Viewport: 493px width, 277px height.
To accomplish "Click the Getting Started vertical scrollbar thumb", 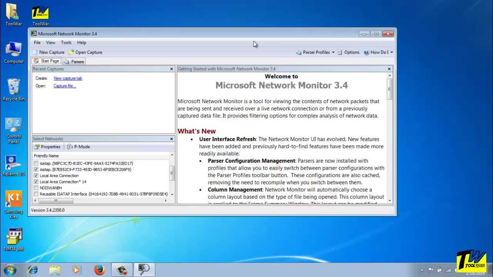I will [390, 89].
